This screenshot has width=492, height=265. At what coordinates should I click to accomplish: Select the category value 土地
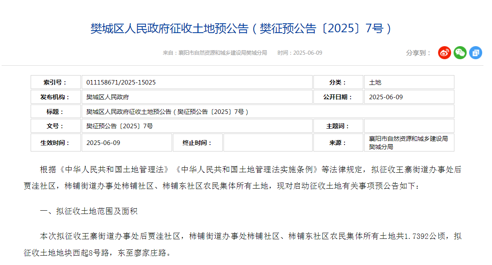coord(375,82)
